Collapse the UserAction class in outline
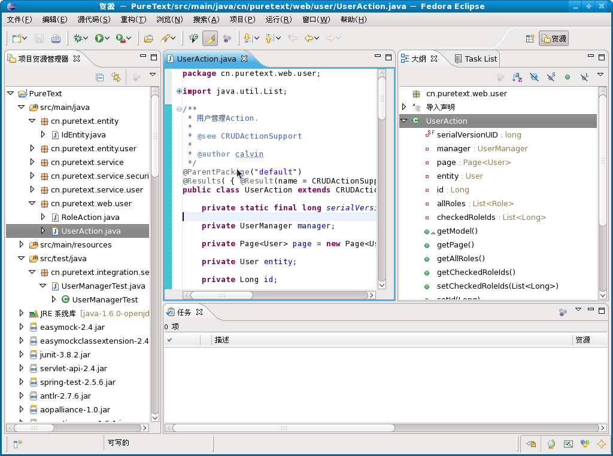This screenshot has height=456, width=613. click(x=404, y=121)
